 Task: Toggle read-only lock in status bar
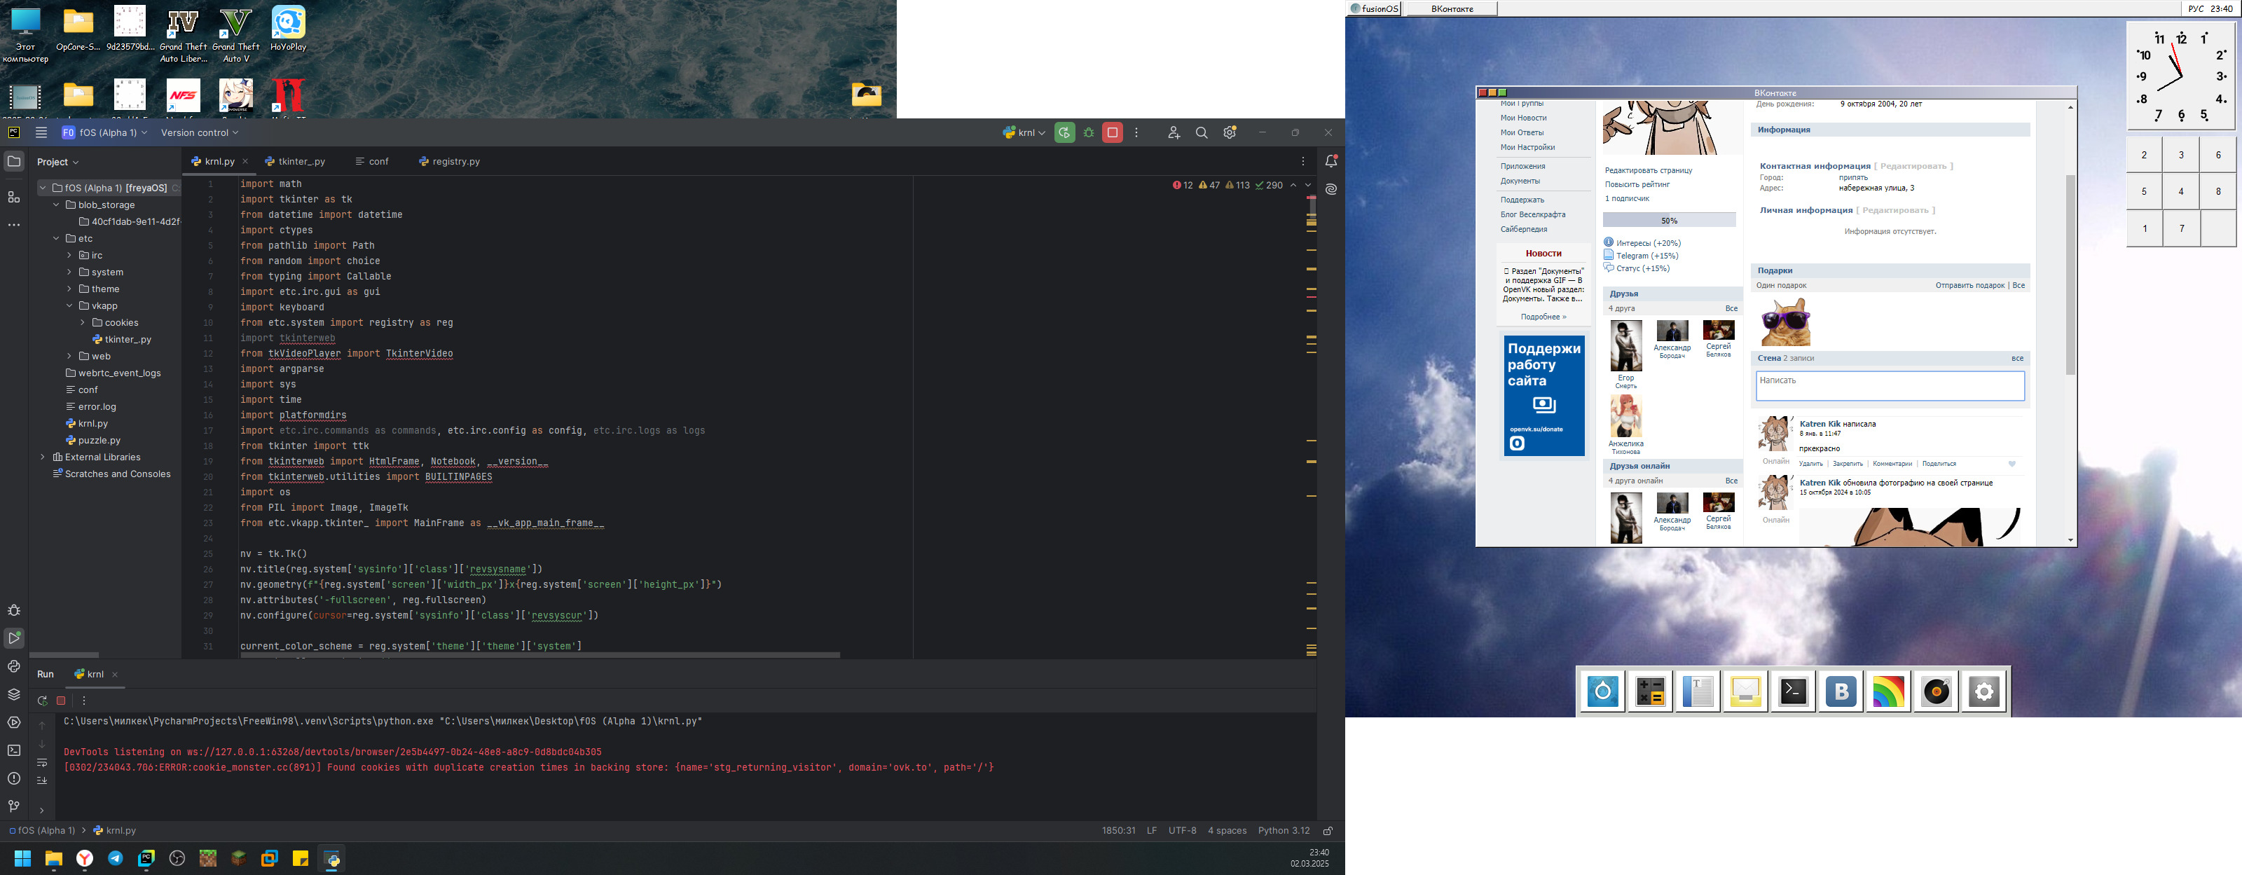tap(1327, 831)
